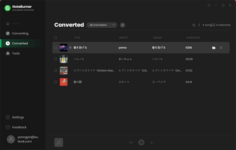Click the user account avatar icon
This screenshot has width=236, height=150.
click(11, 139)
